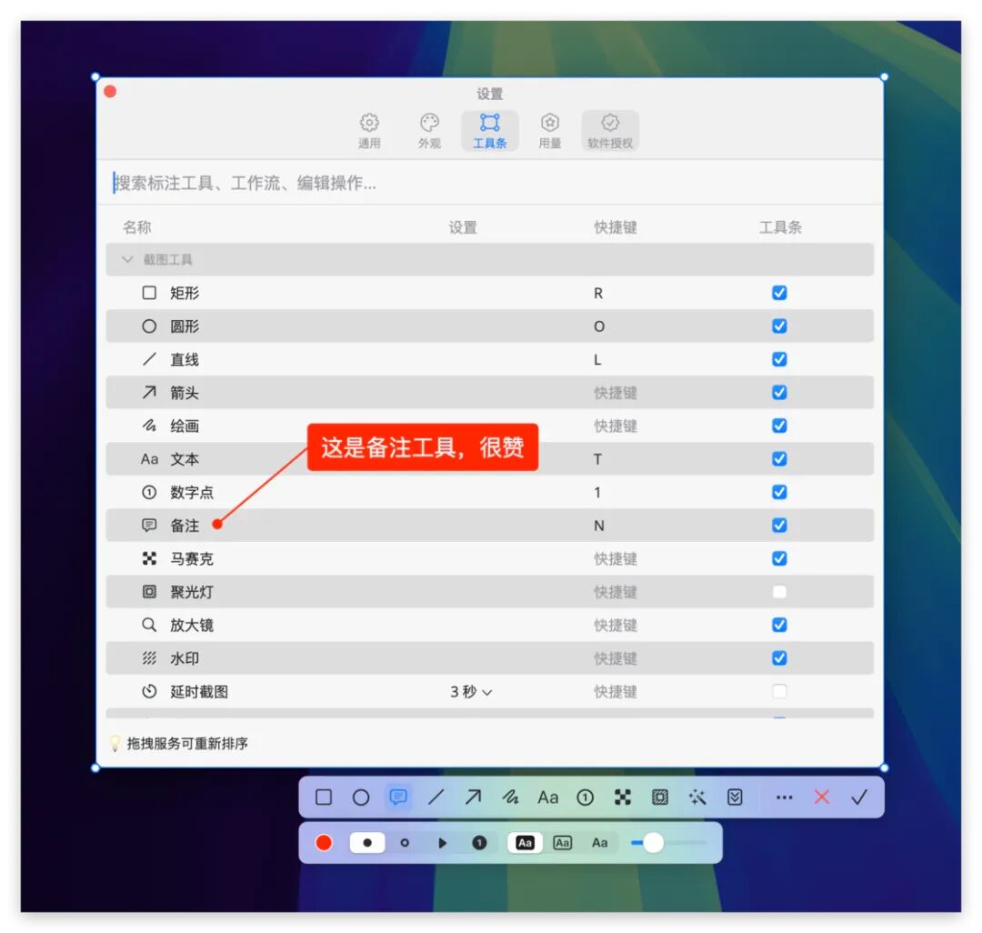
Task: Switch to the 外观 tab
Action: pos(429,131)
